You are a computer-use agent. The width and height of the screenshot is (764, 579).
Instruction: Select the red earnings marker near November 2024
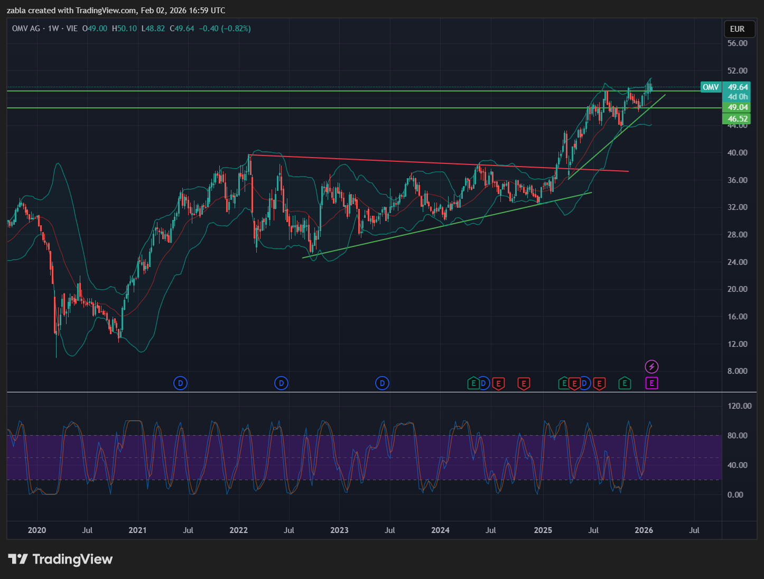point(524,383)
